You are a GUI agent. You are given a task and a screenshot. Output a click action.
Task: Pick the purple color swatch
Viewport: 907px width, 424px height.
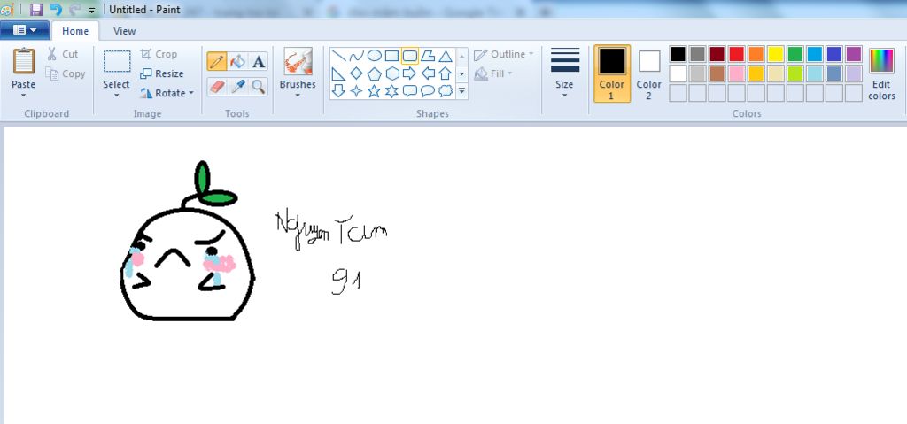853,54
